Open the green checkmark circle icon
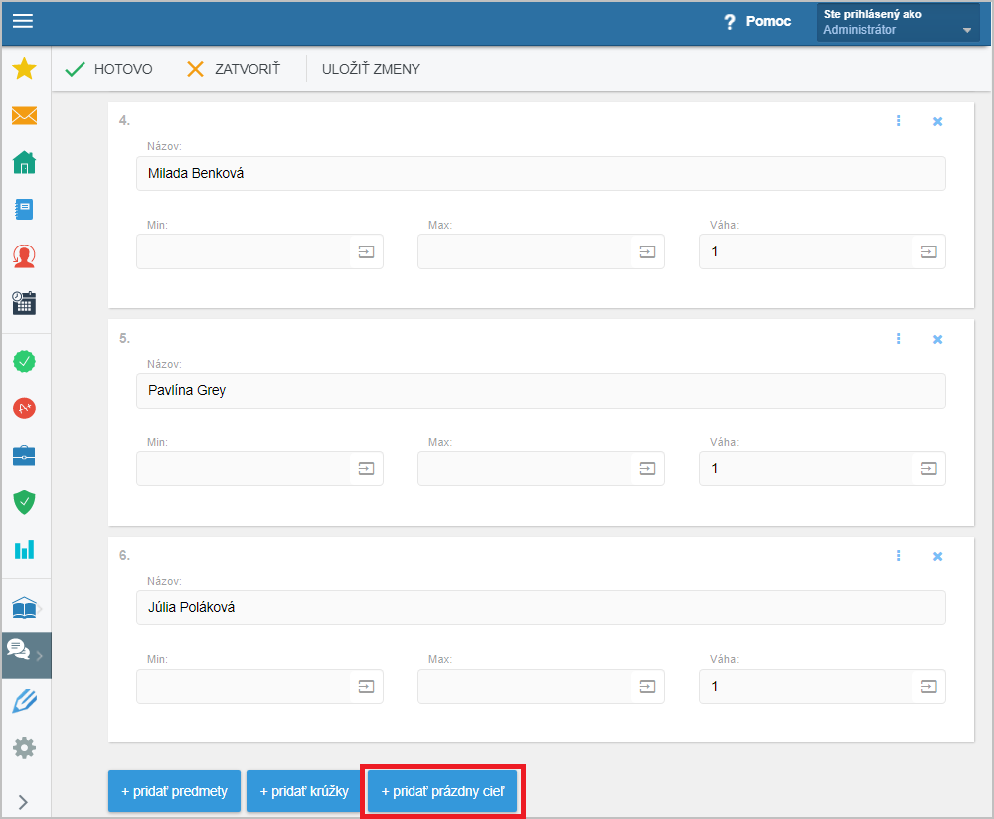994x819 pixels. (x=24, y=362)
